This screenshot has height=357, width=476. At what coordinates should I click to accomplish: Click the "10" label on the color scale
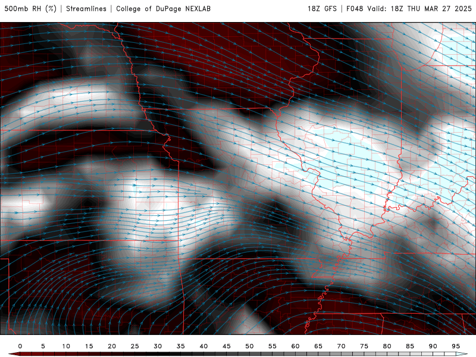66,346
